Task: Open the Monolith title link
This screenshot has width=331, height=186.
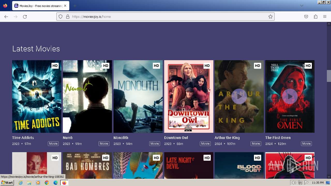Action: tap(121, 138)
